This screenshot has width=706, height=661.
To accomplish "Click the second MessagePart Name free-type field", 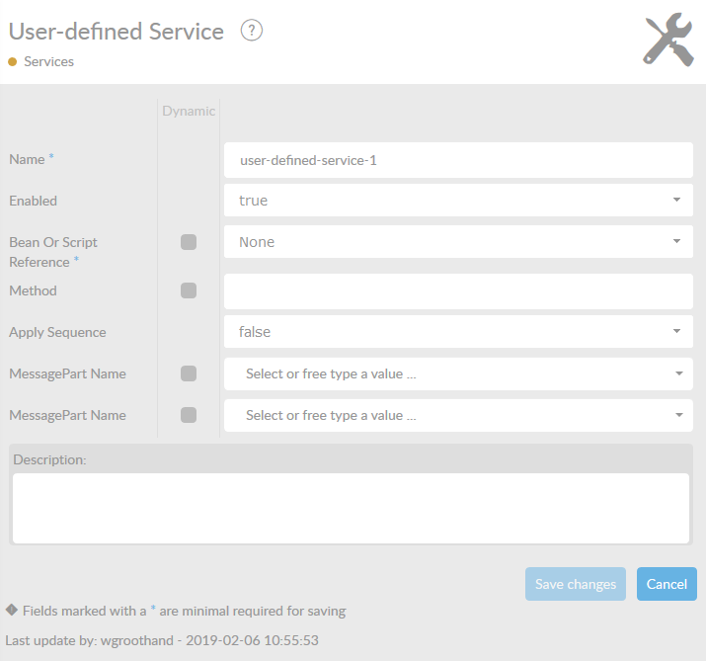I will tap(444, 415).
